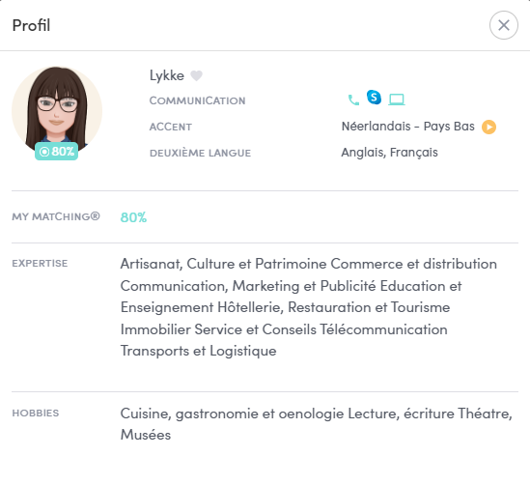The image size is (530, 485).
Task: Click the Expertise section label
Action: [x=40, y=263]
